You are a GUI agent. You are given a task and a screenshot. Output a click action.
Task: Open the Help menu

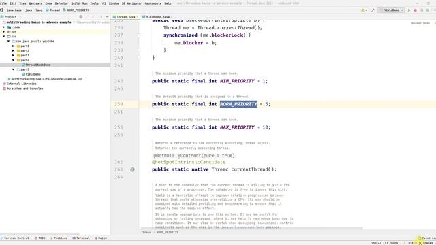point(168,3)
